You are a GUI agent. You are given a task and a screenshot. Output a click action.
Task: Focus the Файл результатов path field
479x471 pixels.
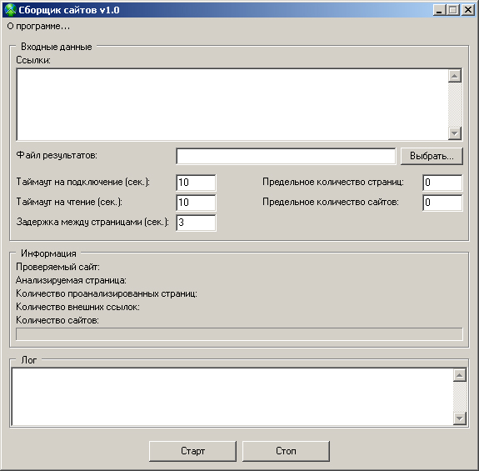286,156
